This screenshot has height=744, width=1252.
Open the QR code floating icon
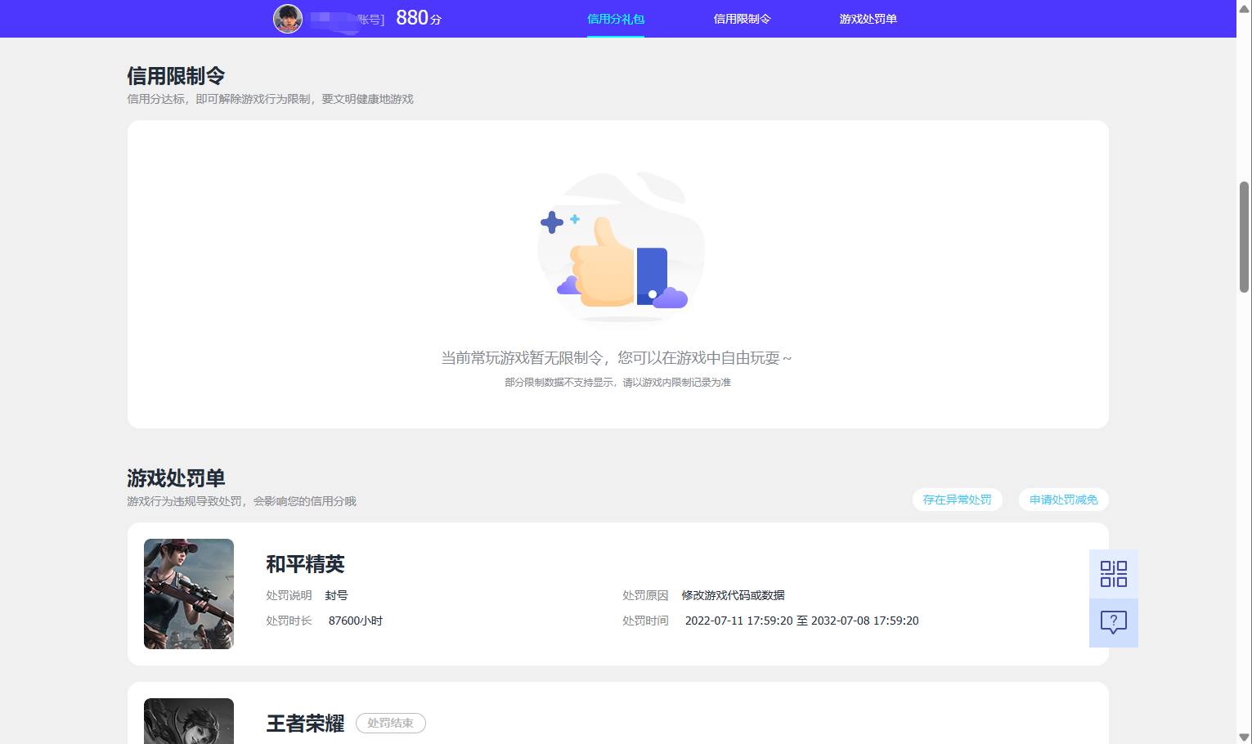[x=1114, y=574]
